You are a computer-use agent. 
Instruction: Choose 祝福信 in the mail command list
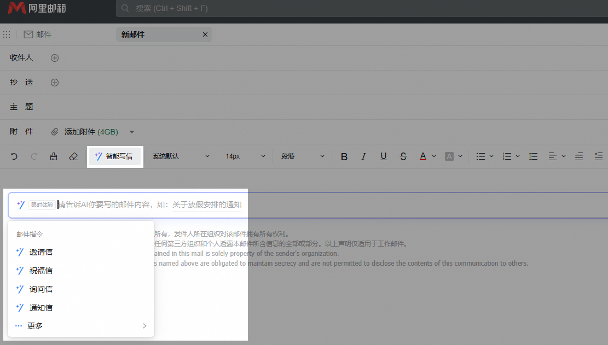pos(41,271)
